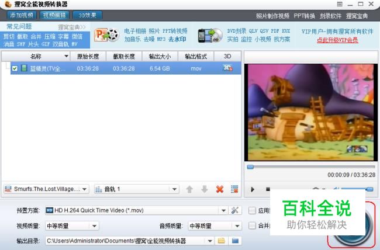Toggle the 应用 checkbox
The width and height of the screenshot is (380, 250).
(x=252, y=210)
